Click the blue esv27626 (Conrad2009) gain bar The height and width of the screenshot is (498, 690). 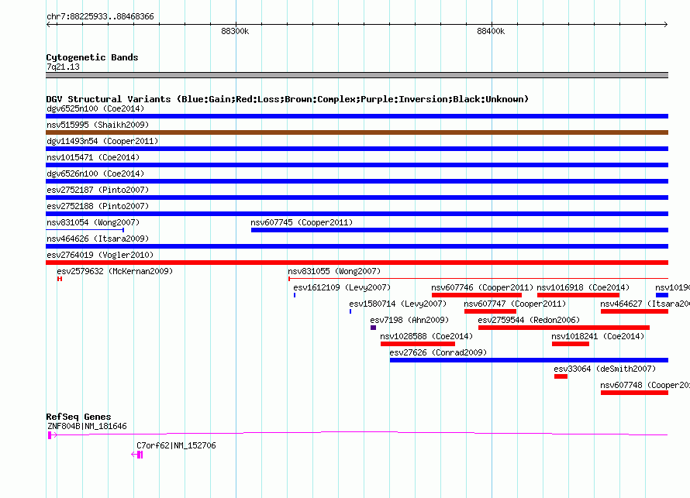(529, 360)
